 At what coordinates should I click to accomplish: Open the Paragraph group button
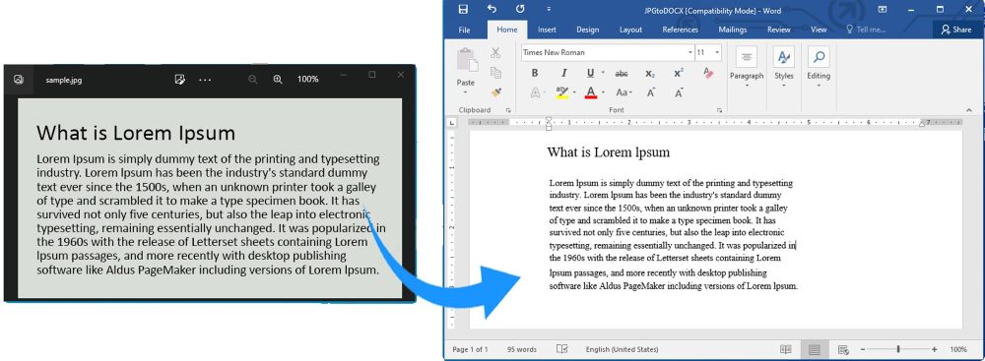coord(747,67)
